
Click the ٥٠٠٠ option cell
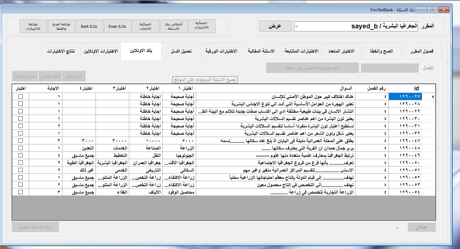point(179,140)
